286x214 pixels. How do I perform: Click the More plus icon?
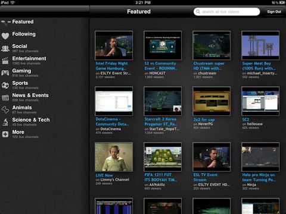click(5, 134)
